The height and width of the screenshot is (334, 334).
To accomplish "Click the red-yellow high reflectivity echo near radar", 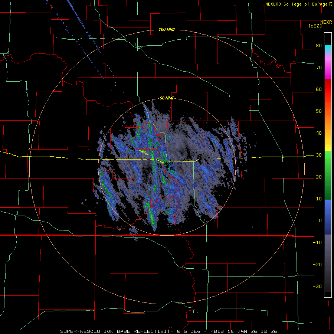I will coord(144,152).
